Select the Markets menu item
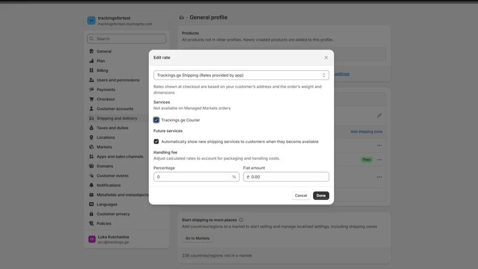Screen dimensions: 478x269 pos(104,146)
